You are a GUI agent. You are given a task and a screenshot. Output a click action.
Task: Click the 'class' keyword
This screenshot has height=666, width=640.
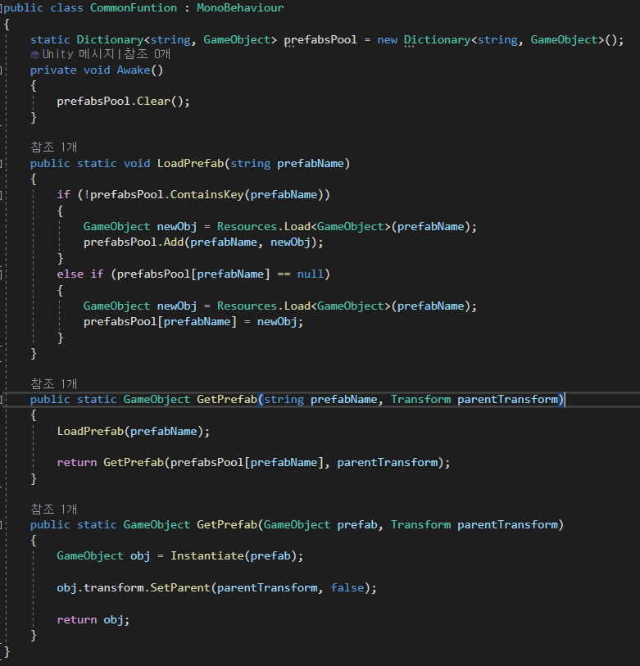66,7
